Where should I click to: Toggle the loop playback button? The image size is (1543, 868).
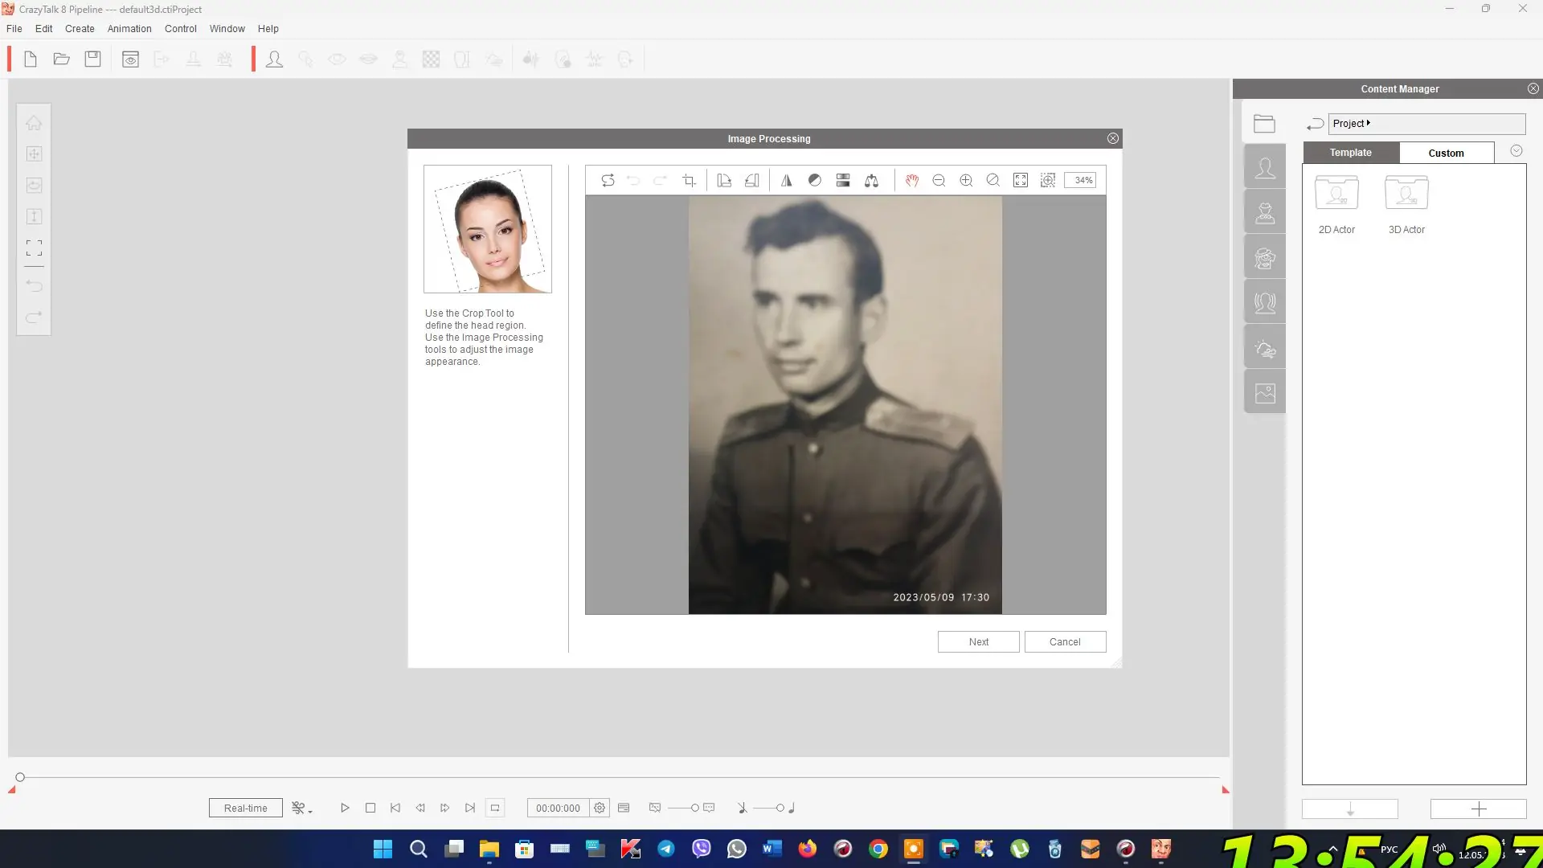(495, 808)
